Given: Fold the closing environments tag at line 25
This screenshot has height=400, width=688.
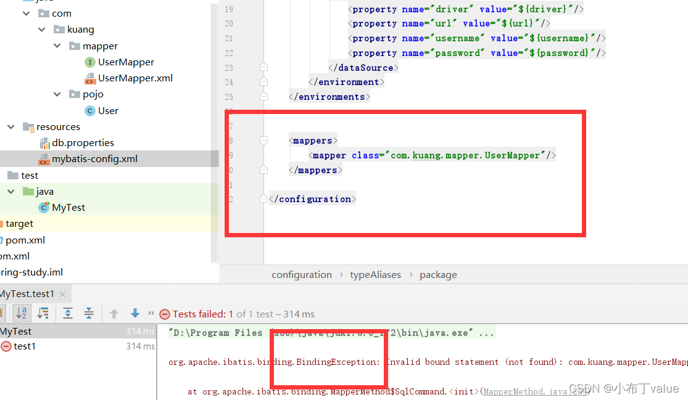Looking at the screenshot, I should [x=263, y=97].
